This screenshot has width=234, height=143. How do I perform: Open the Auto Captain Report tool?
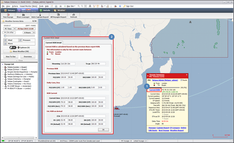(x=40, y=16)
